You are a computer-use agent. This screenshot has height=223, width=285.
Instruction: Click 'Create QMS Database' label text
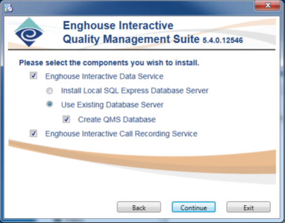pos(117,119)
